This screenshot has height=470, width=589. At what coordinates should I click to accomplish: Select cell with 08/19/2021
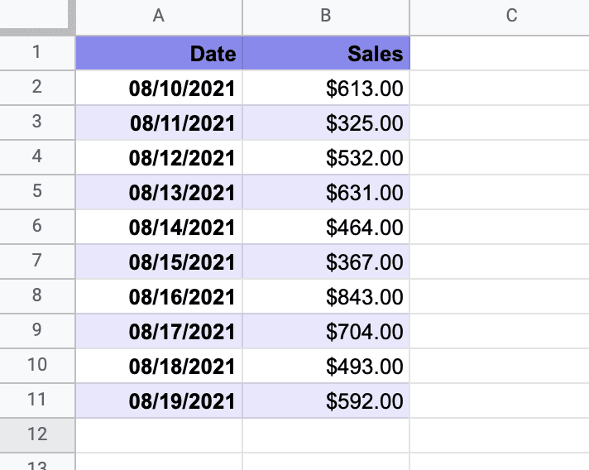160,400
